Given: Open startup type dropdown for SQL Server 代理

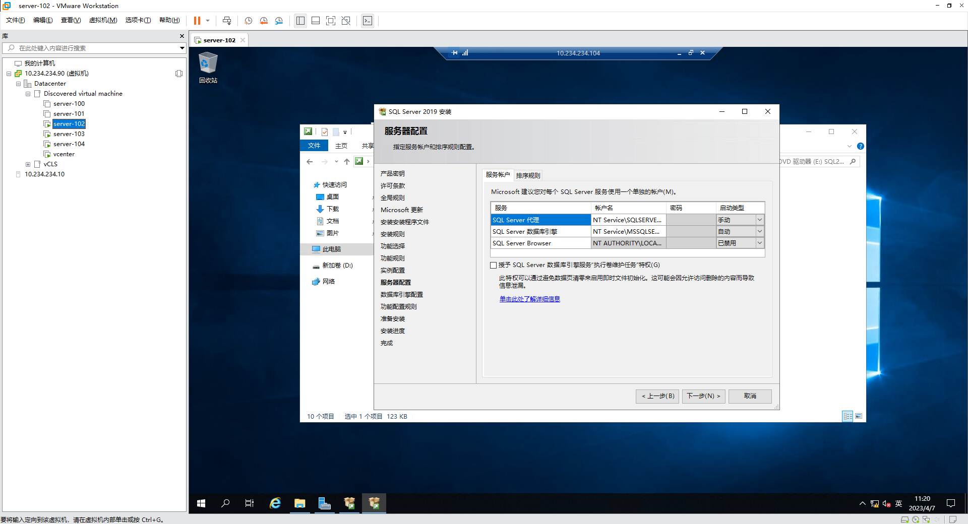Looking at the screenshot, I should pos(759,220).
